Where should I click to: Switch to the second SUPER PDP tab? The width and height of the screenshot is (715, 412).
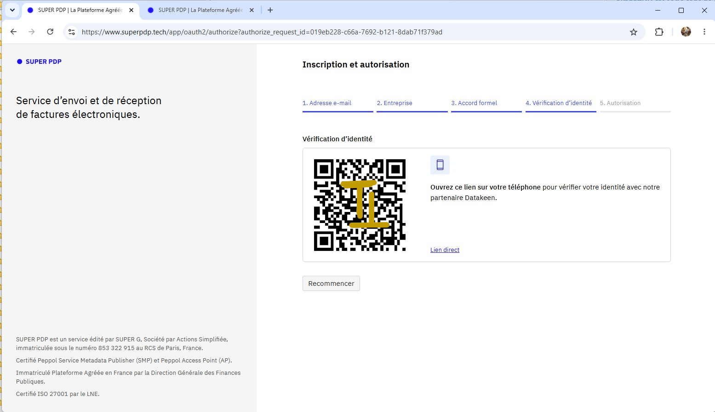200,10
